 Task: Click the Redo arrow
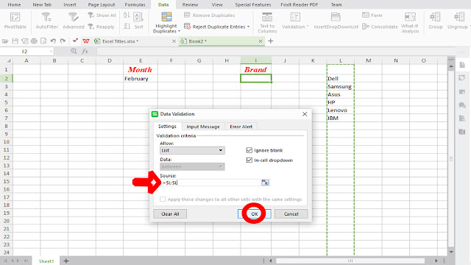click(63, 41)
